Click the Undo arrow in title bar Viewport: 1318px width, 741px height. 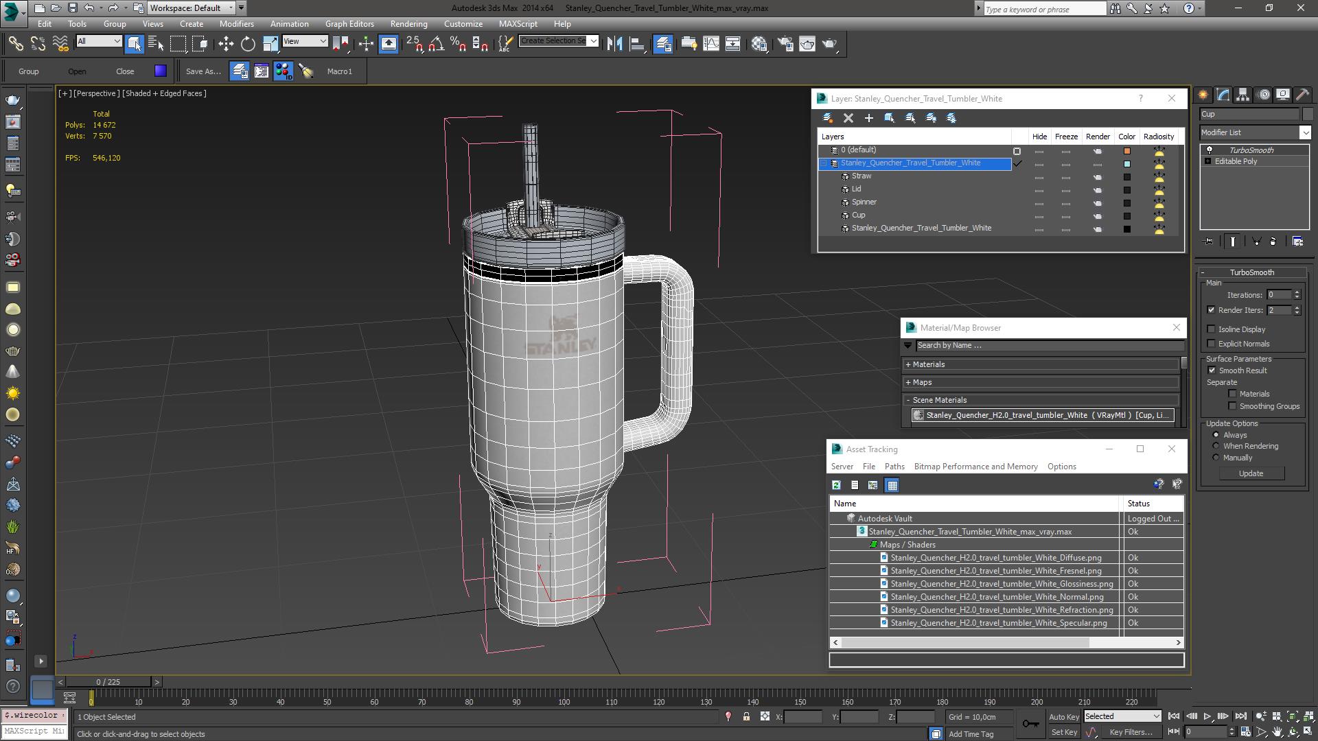pos(89,8)
